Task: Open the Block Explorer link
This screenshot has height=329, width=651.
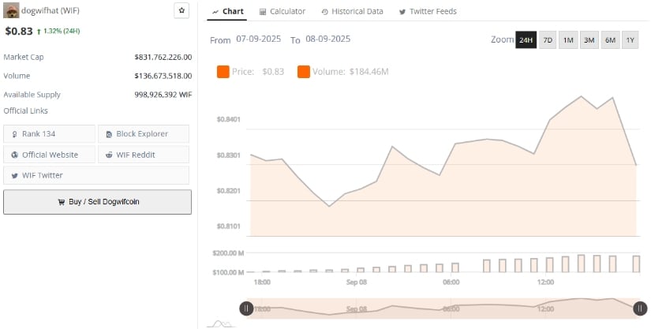Action: tap(144, 134)
